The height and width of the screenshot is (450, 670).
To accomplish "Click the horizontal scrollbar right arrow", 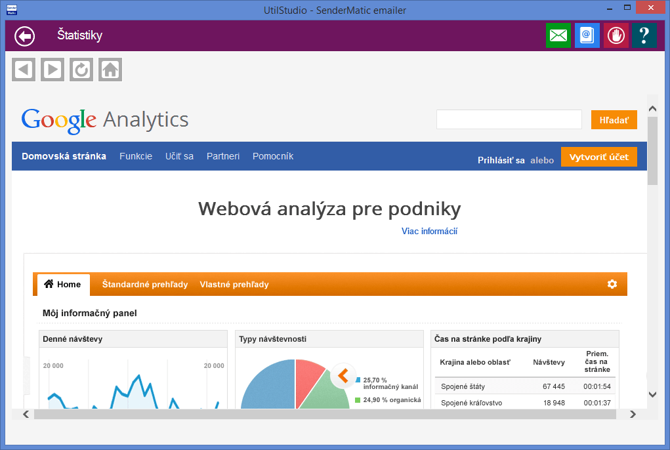I will (x=633, y=414).
